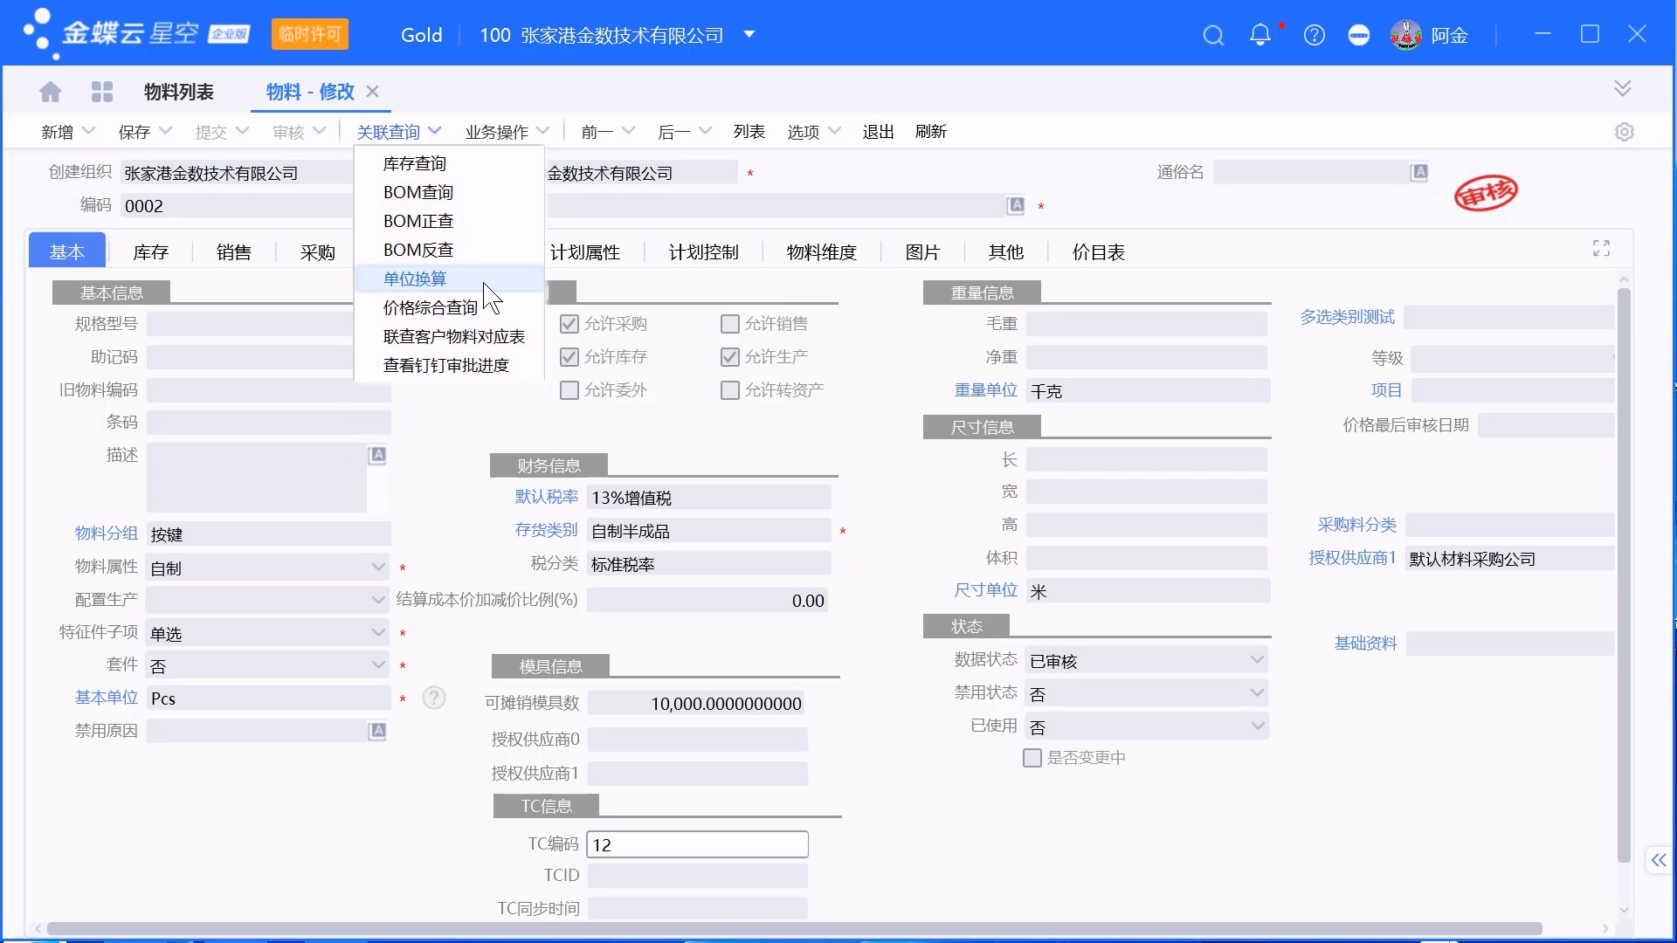Expand the tab panel to fullscreen
1677x943 pixels.
pyautogui.click(x=1601, y=249)
